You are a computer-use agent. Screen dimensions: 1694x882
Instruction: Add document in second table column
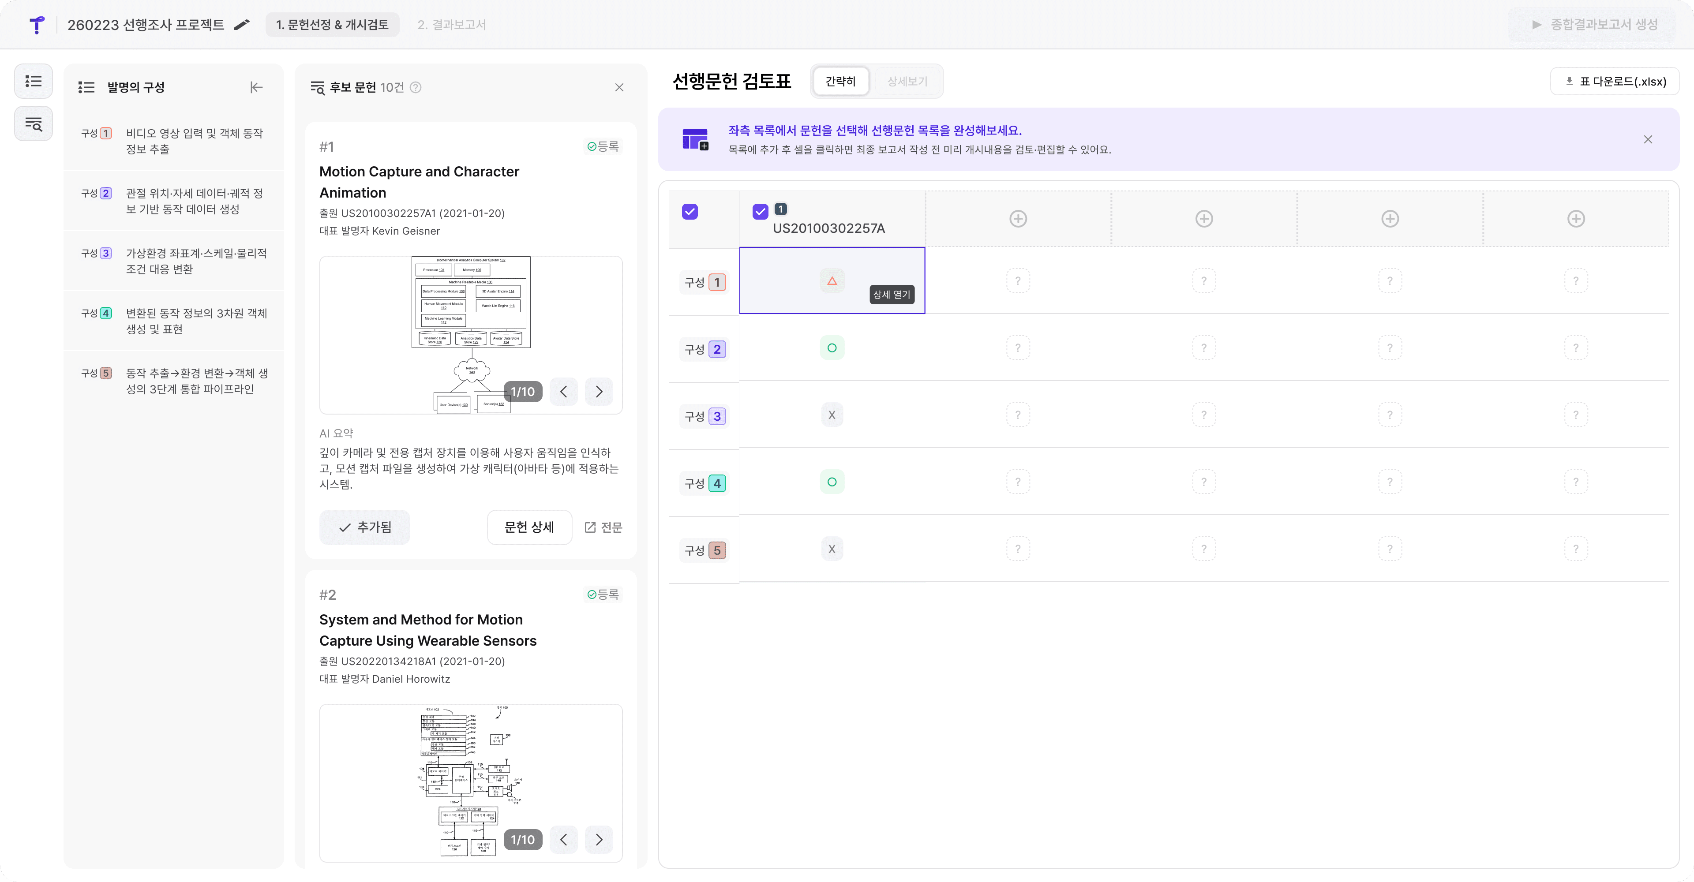[x=1017, y=219]
